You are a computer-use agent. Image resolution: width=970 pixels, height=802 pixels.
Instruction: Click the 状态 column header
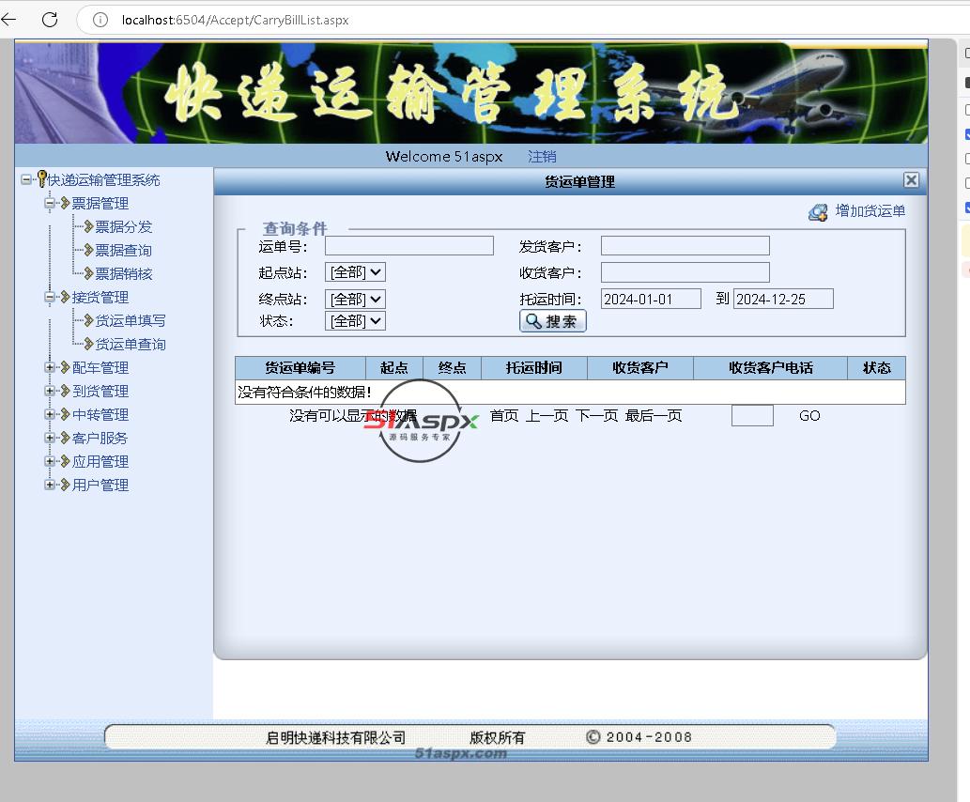[877, 367]
